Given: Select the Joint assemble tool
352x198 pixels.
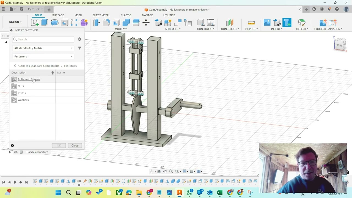Looking at the screenshot, I should click(178, 23).
